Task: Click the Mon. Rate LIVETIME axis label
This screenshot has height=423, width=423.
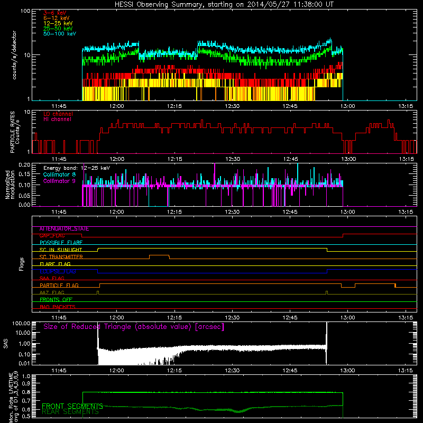Action: click(x=13, y=397)
